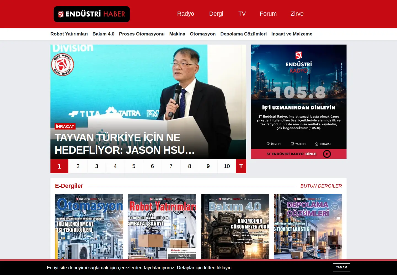Click the Özel Haber ST badge
The width and height of the screenshot is (397, 275).
[63, 65]
